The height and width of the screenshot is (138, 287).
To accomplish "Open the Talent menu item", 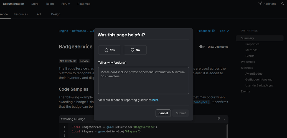I will pyautogui.click(x=50, y=4).
